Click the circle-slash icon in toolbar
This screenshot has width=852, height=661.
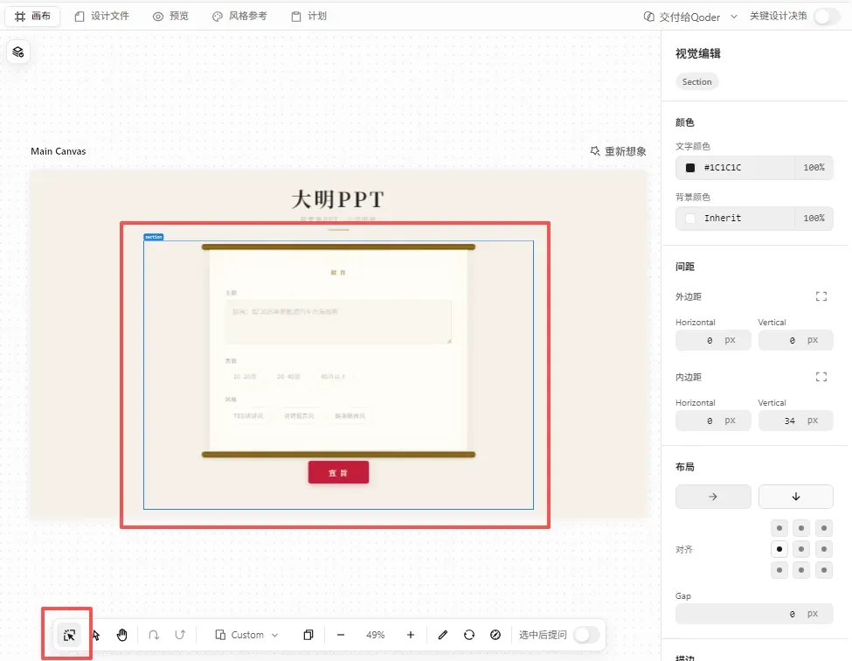coord(495,635)
